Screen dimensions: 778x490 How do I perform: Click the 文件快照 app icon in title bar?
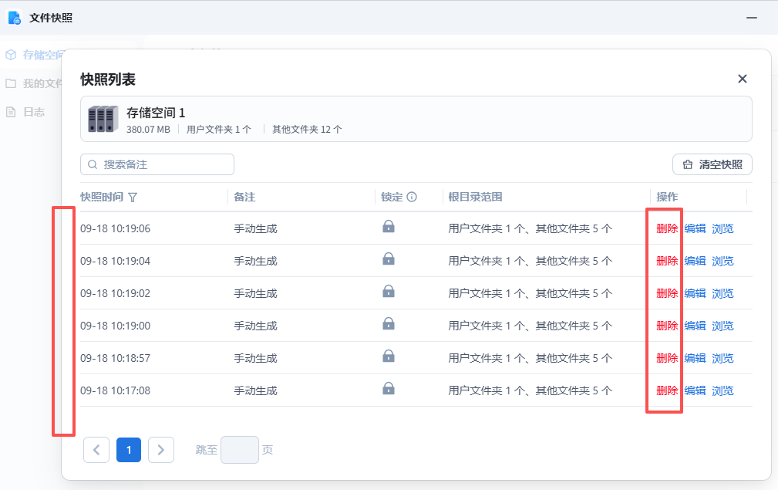click(14, 17)
